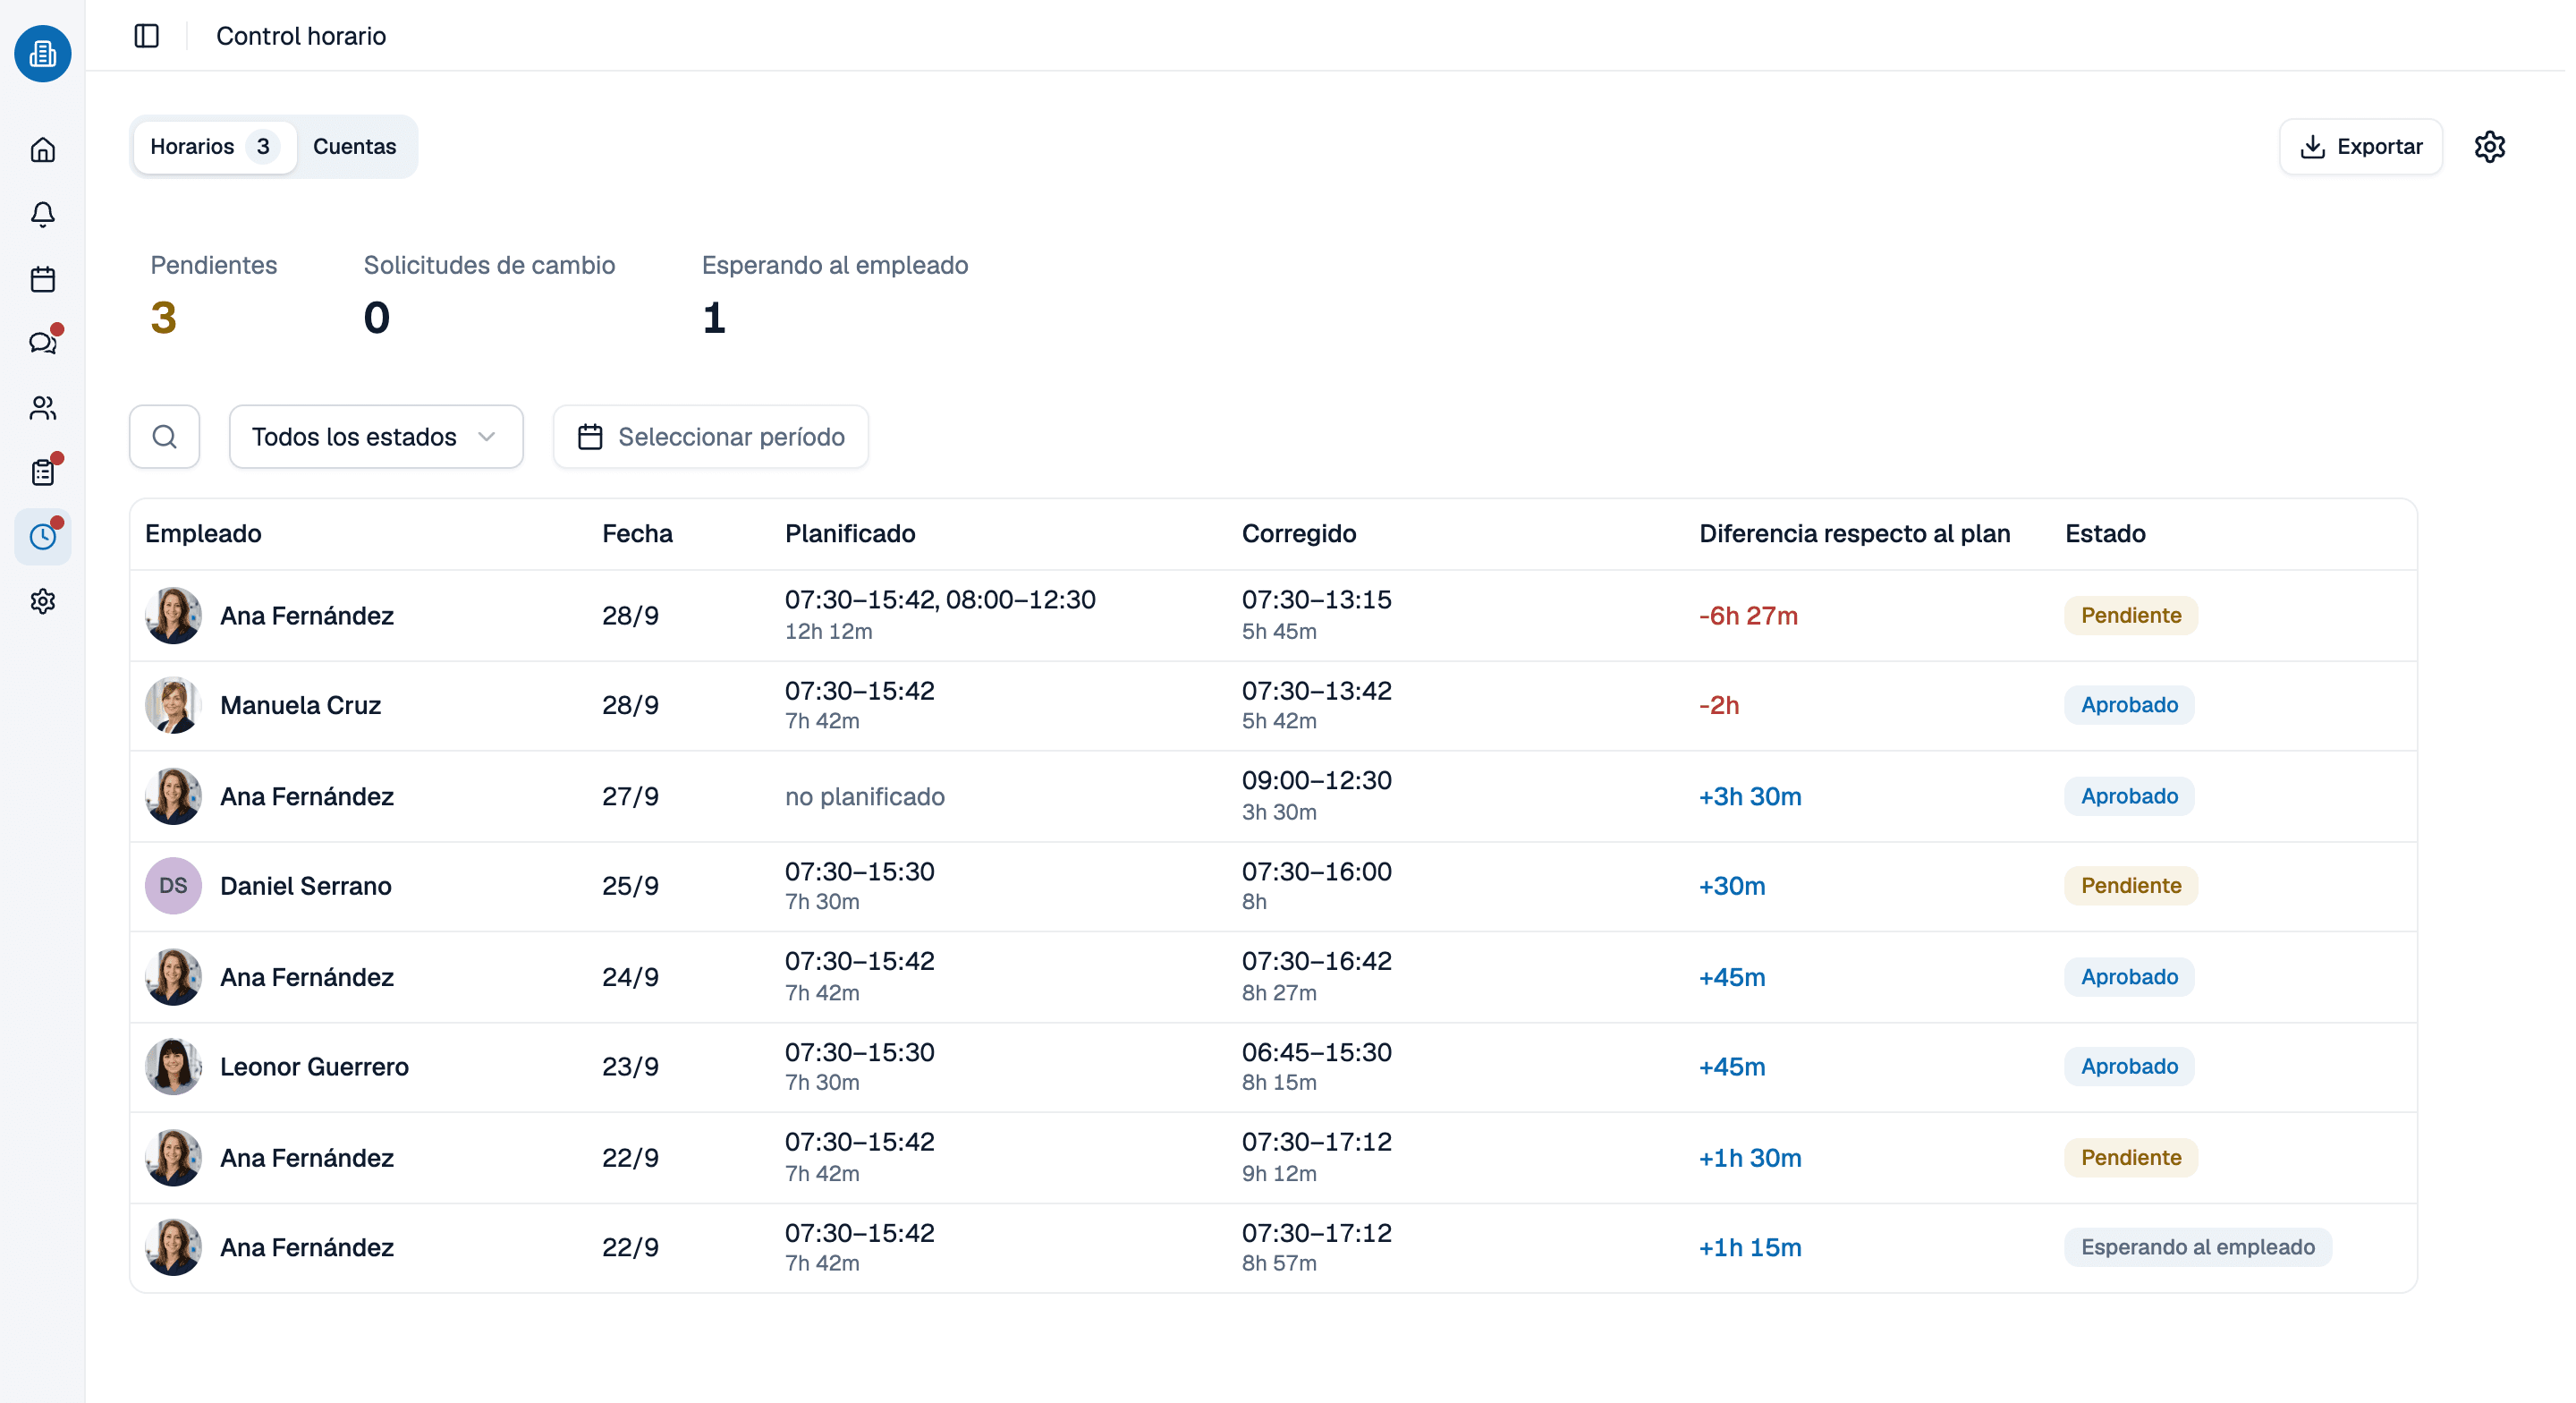
Task: Click Manuela Cruz's avatar
Action: click(x=173, y=705)
